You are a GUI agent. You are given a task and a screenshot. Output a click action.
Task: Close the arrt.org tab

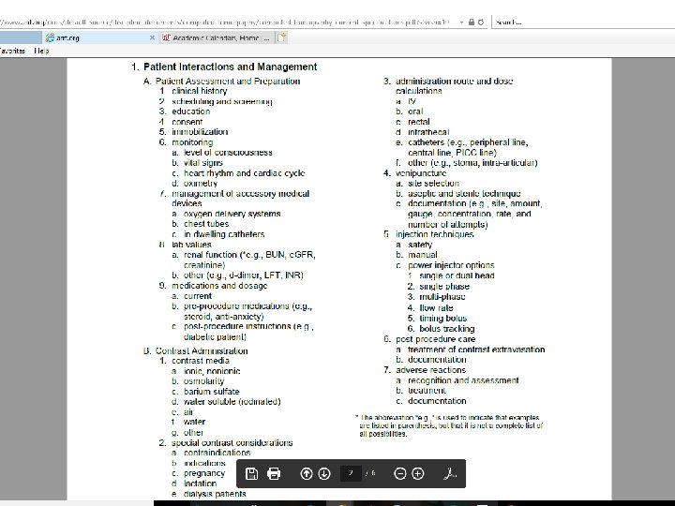click(x=152, y=37)
